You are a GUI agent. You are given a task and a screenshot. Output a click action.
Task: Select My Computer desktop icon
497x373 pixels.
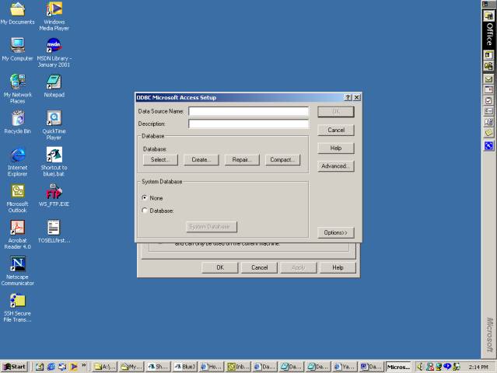click(x=17, y=49)
